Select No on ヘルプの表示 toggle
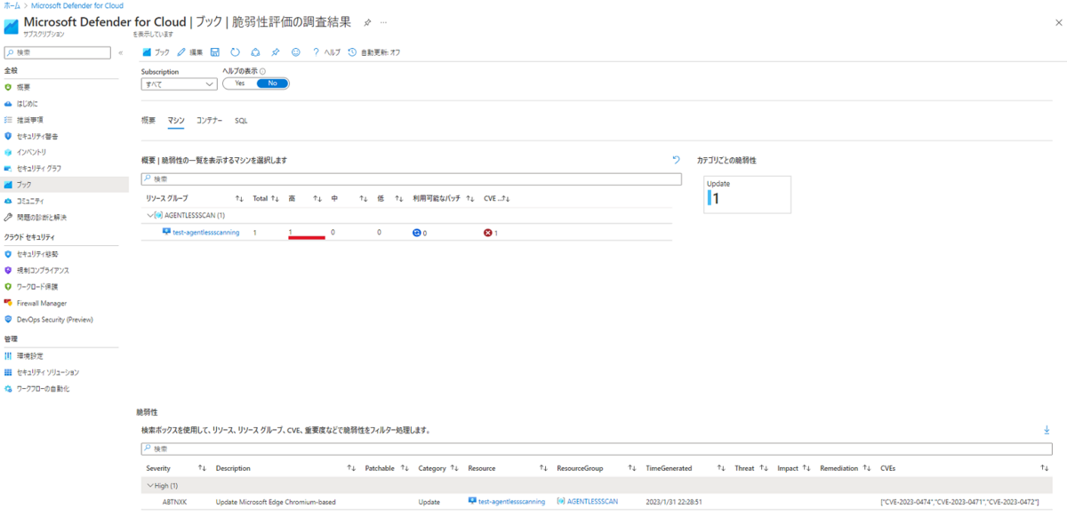Viewport: 1067px width, 516px height. click(x=273, y=83)
